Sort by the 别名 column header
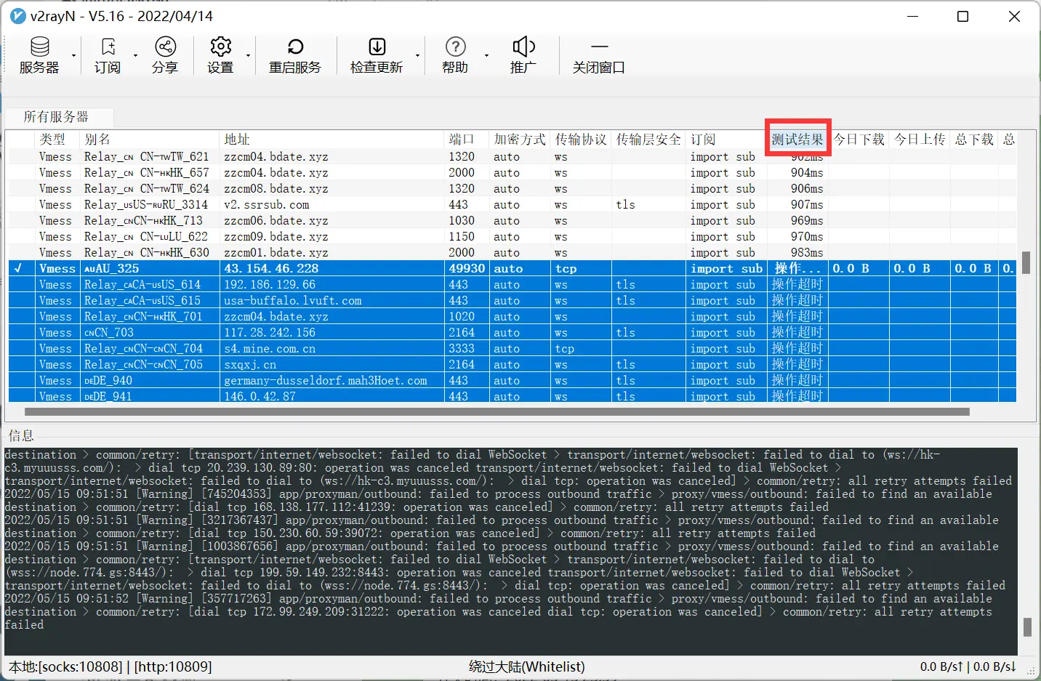 pos(149,140)
